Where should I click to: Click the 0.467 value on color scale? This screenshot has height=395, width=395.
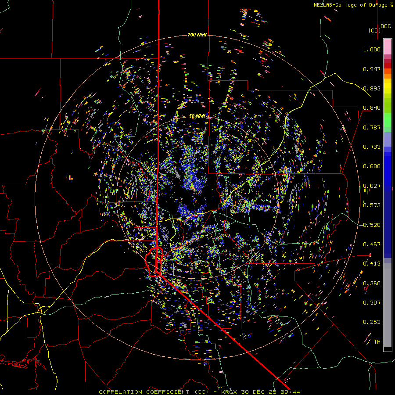(x=372, y=244)
